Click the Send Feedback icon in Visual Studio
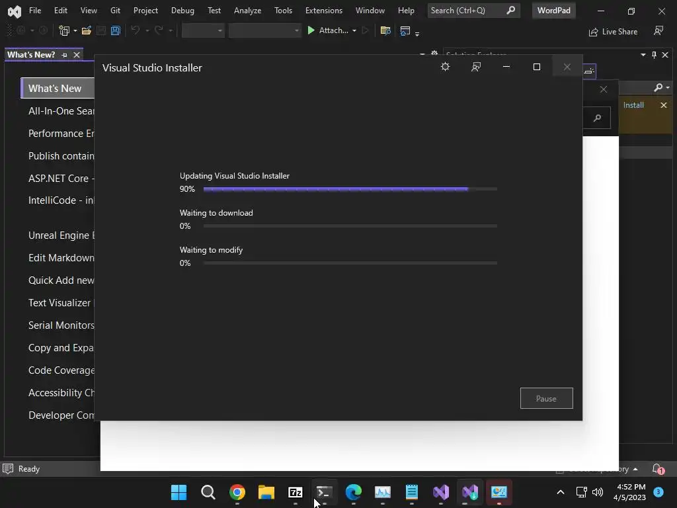Image resolution: width=677 pixels, height=508 pixels. coord(658,30)
